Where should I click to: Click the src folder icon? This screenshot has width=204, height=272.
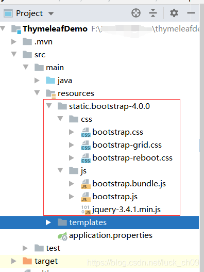pyautogui.click(x=27, y=55)
